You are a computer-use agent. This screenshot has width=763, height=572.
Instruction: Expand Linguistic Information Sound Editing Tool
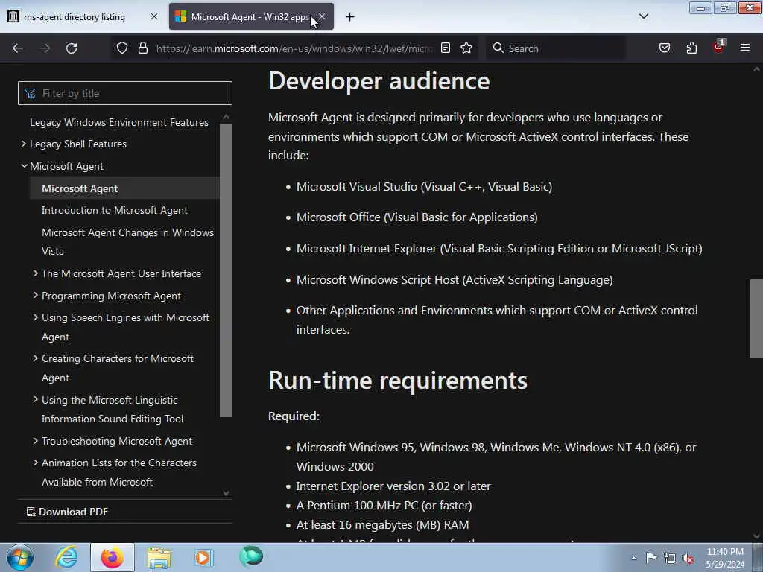[x=35, y=400]
